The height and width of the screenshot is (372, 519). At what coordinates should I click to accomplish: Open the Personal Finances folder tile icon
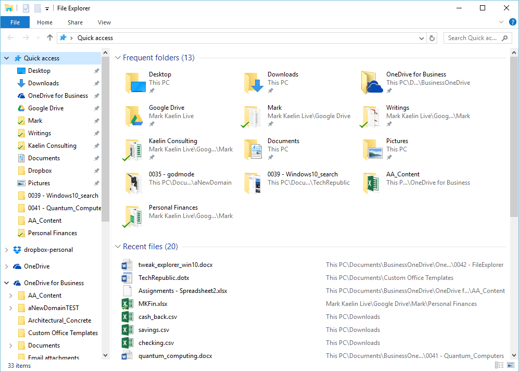click(x=132, y=216)
